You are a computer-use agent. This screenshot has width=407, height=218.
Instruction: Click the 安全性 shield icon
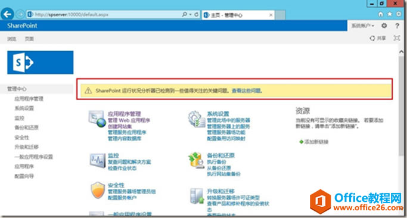pyautogui.click(x=98, y=190)
